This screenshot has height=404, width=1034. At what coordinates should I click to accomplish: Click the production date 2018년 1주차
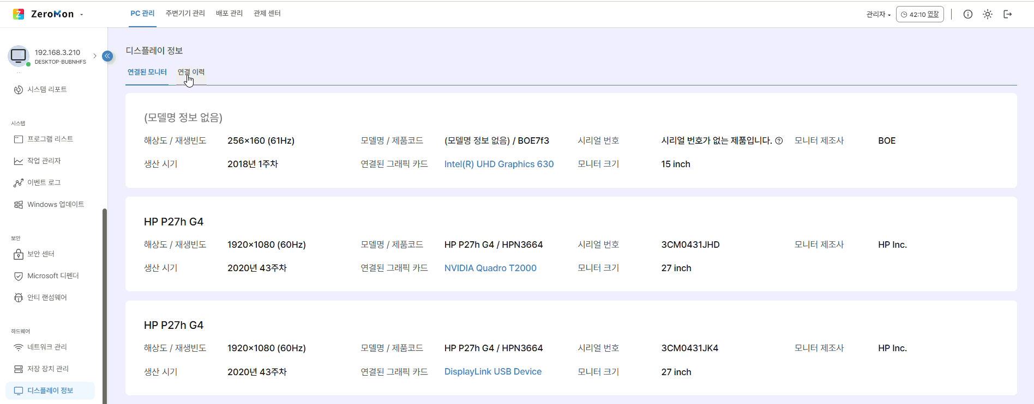click(253, 164)
